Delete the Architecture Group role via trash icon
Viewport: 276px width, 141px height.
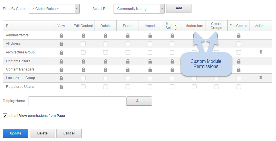tap(261, 52)
